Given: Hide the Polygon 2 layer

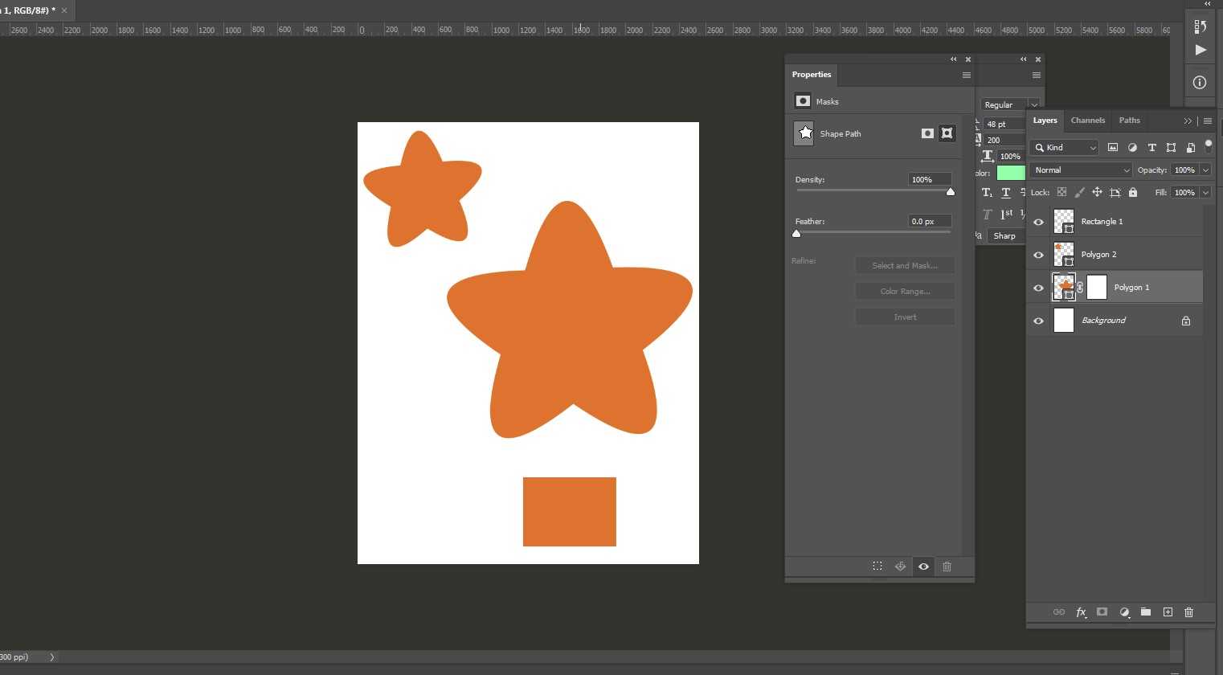Looking at the screenshot, I should [x=1038, y=255].
